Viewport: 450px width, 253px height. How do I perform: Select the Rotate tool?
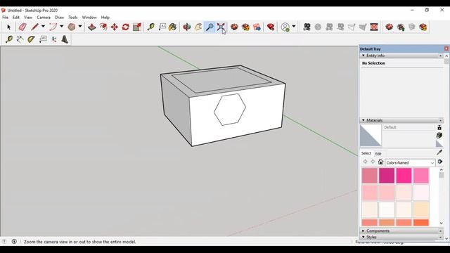point(125,27)
